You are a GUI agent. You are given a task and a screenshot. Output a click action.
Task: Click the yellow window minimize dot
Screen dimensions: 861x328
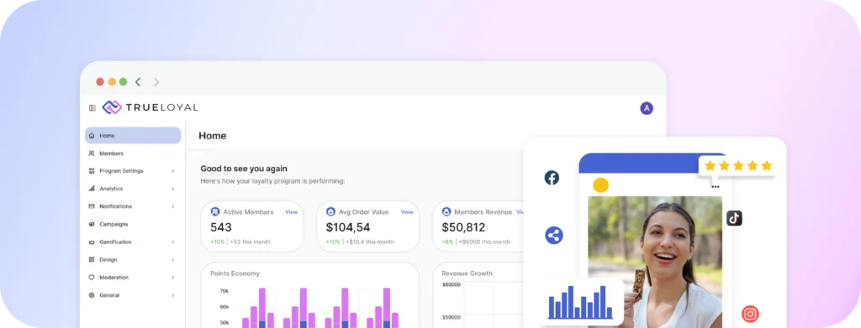click(x=112, y=81)
